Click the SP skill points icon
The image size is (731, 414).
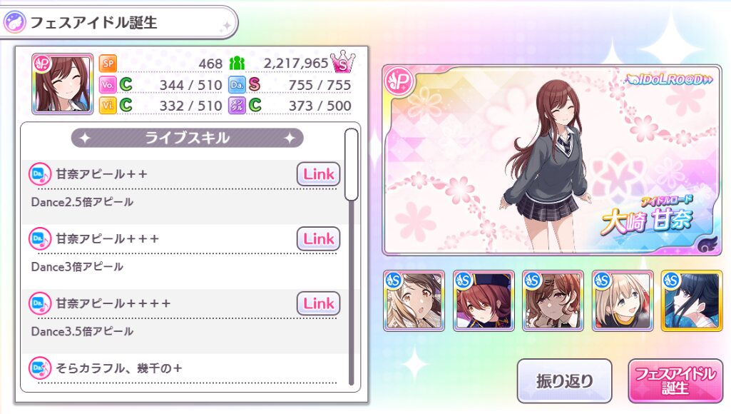[108, 64]
